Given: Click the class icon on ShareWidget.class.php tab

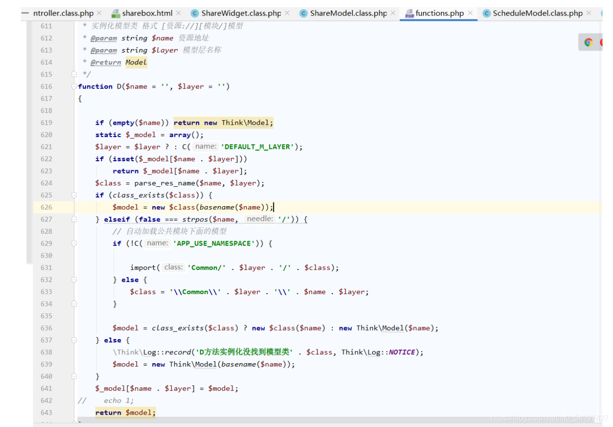Looking at the screenshot, I should (x=194, y=13).
